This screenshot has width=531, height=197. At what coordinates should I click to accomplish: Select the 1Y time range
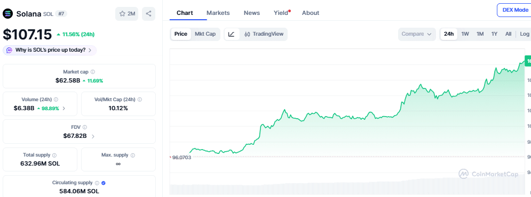point(494,34)
